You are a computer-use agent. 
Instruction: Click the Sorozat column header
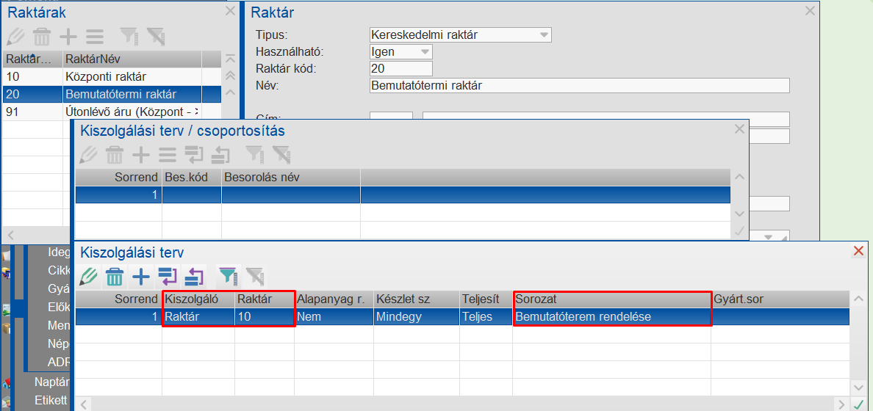pos(612,299)
